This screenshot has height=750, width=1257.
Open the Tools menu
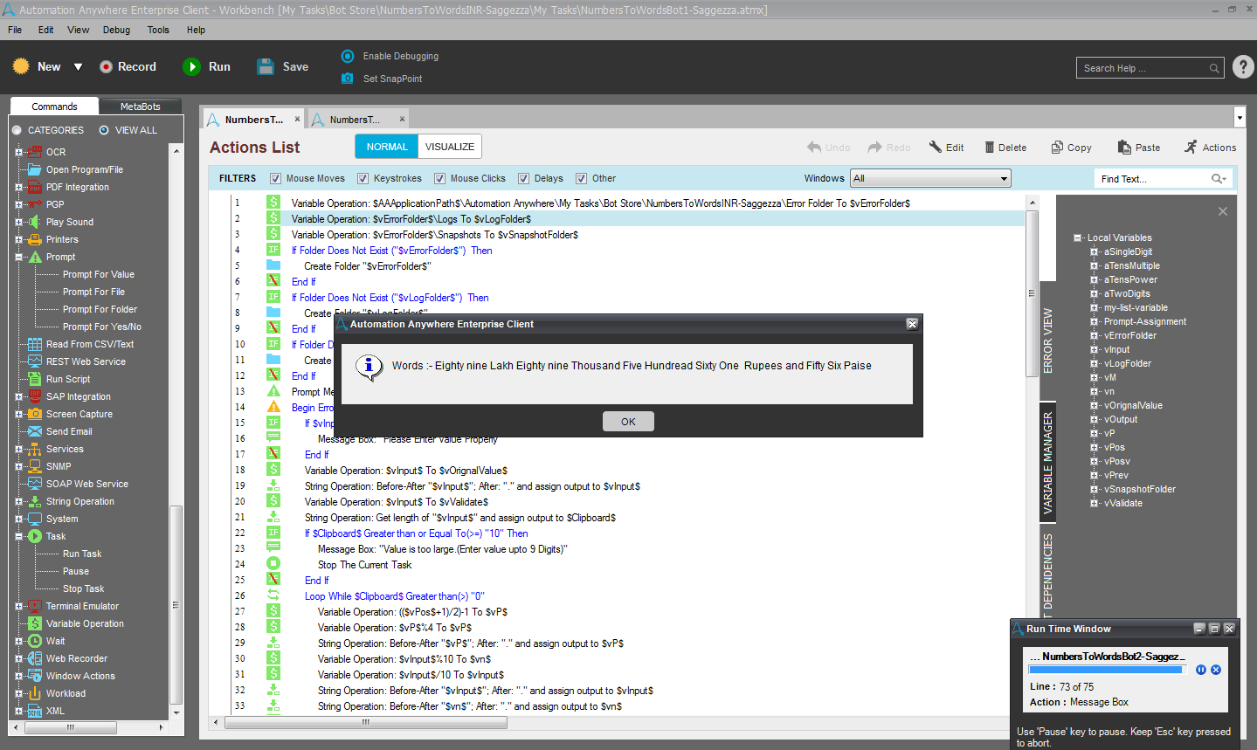pyautogui.click(x=158, y=30)
